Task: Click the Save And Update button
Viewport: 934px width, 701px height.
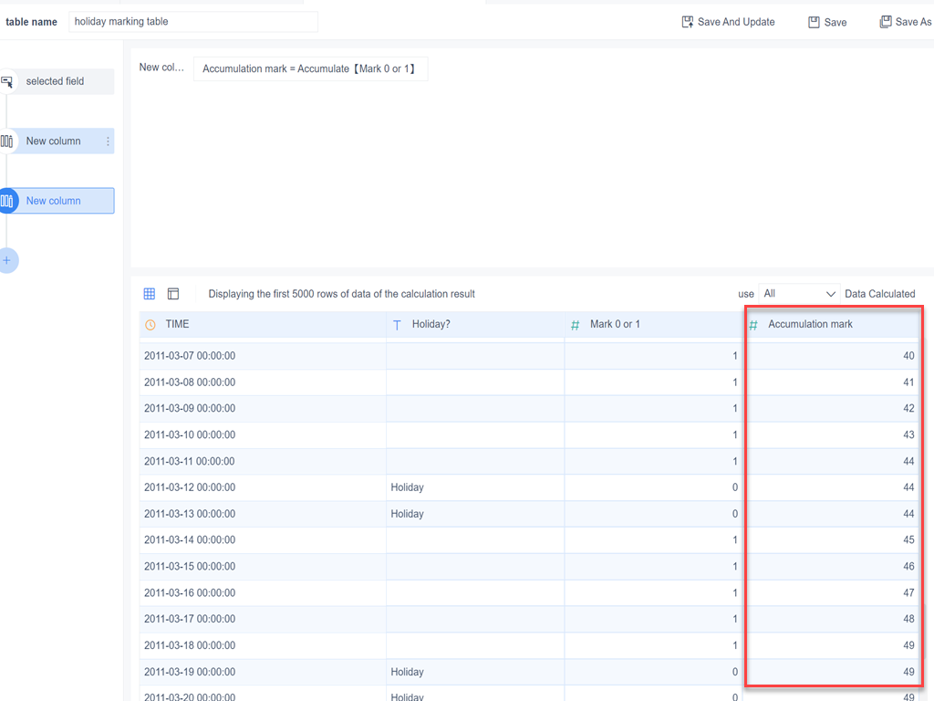Action: 729,22
